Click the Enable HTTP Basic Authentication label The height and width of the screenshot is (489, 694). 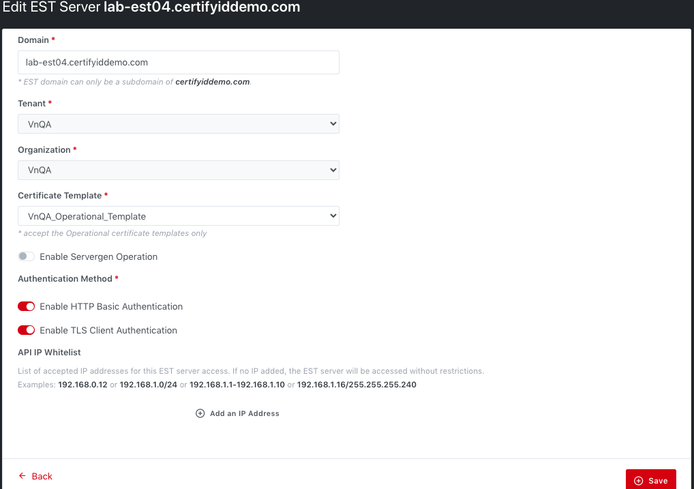[111, 307]
